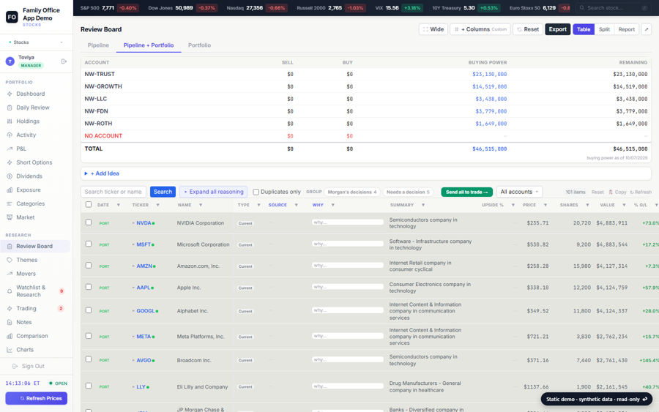Open Notes in the sidebar
The width and height of the screenshot is (659, 412).
coord(24,322)
